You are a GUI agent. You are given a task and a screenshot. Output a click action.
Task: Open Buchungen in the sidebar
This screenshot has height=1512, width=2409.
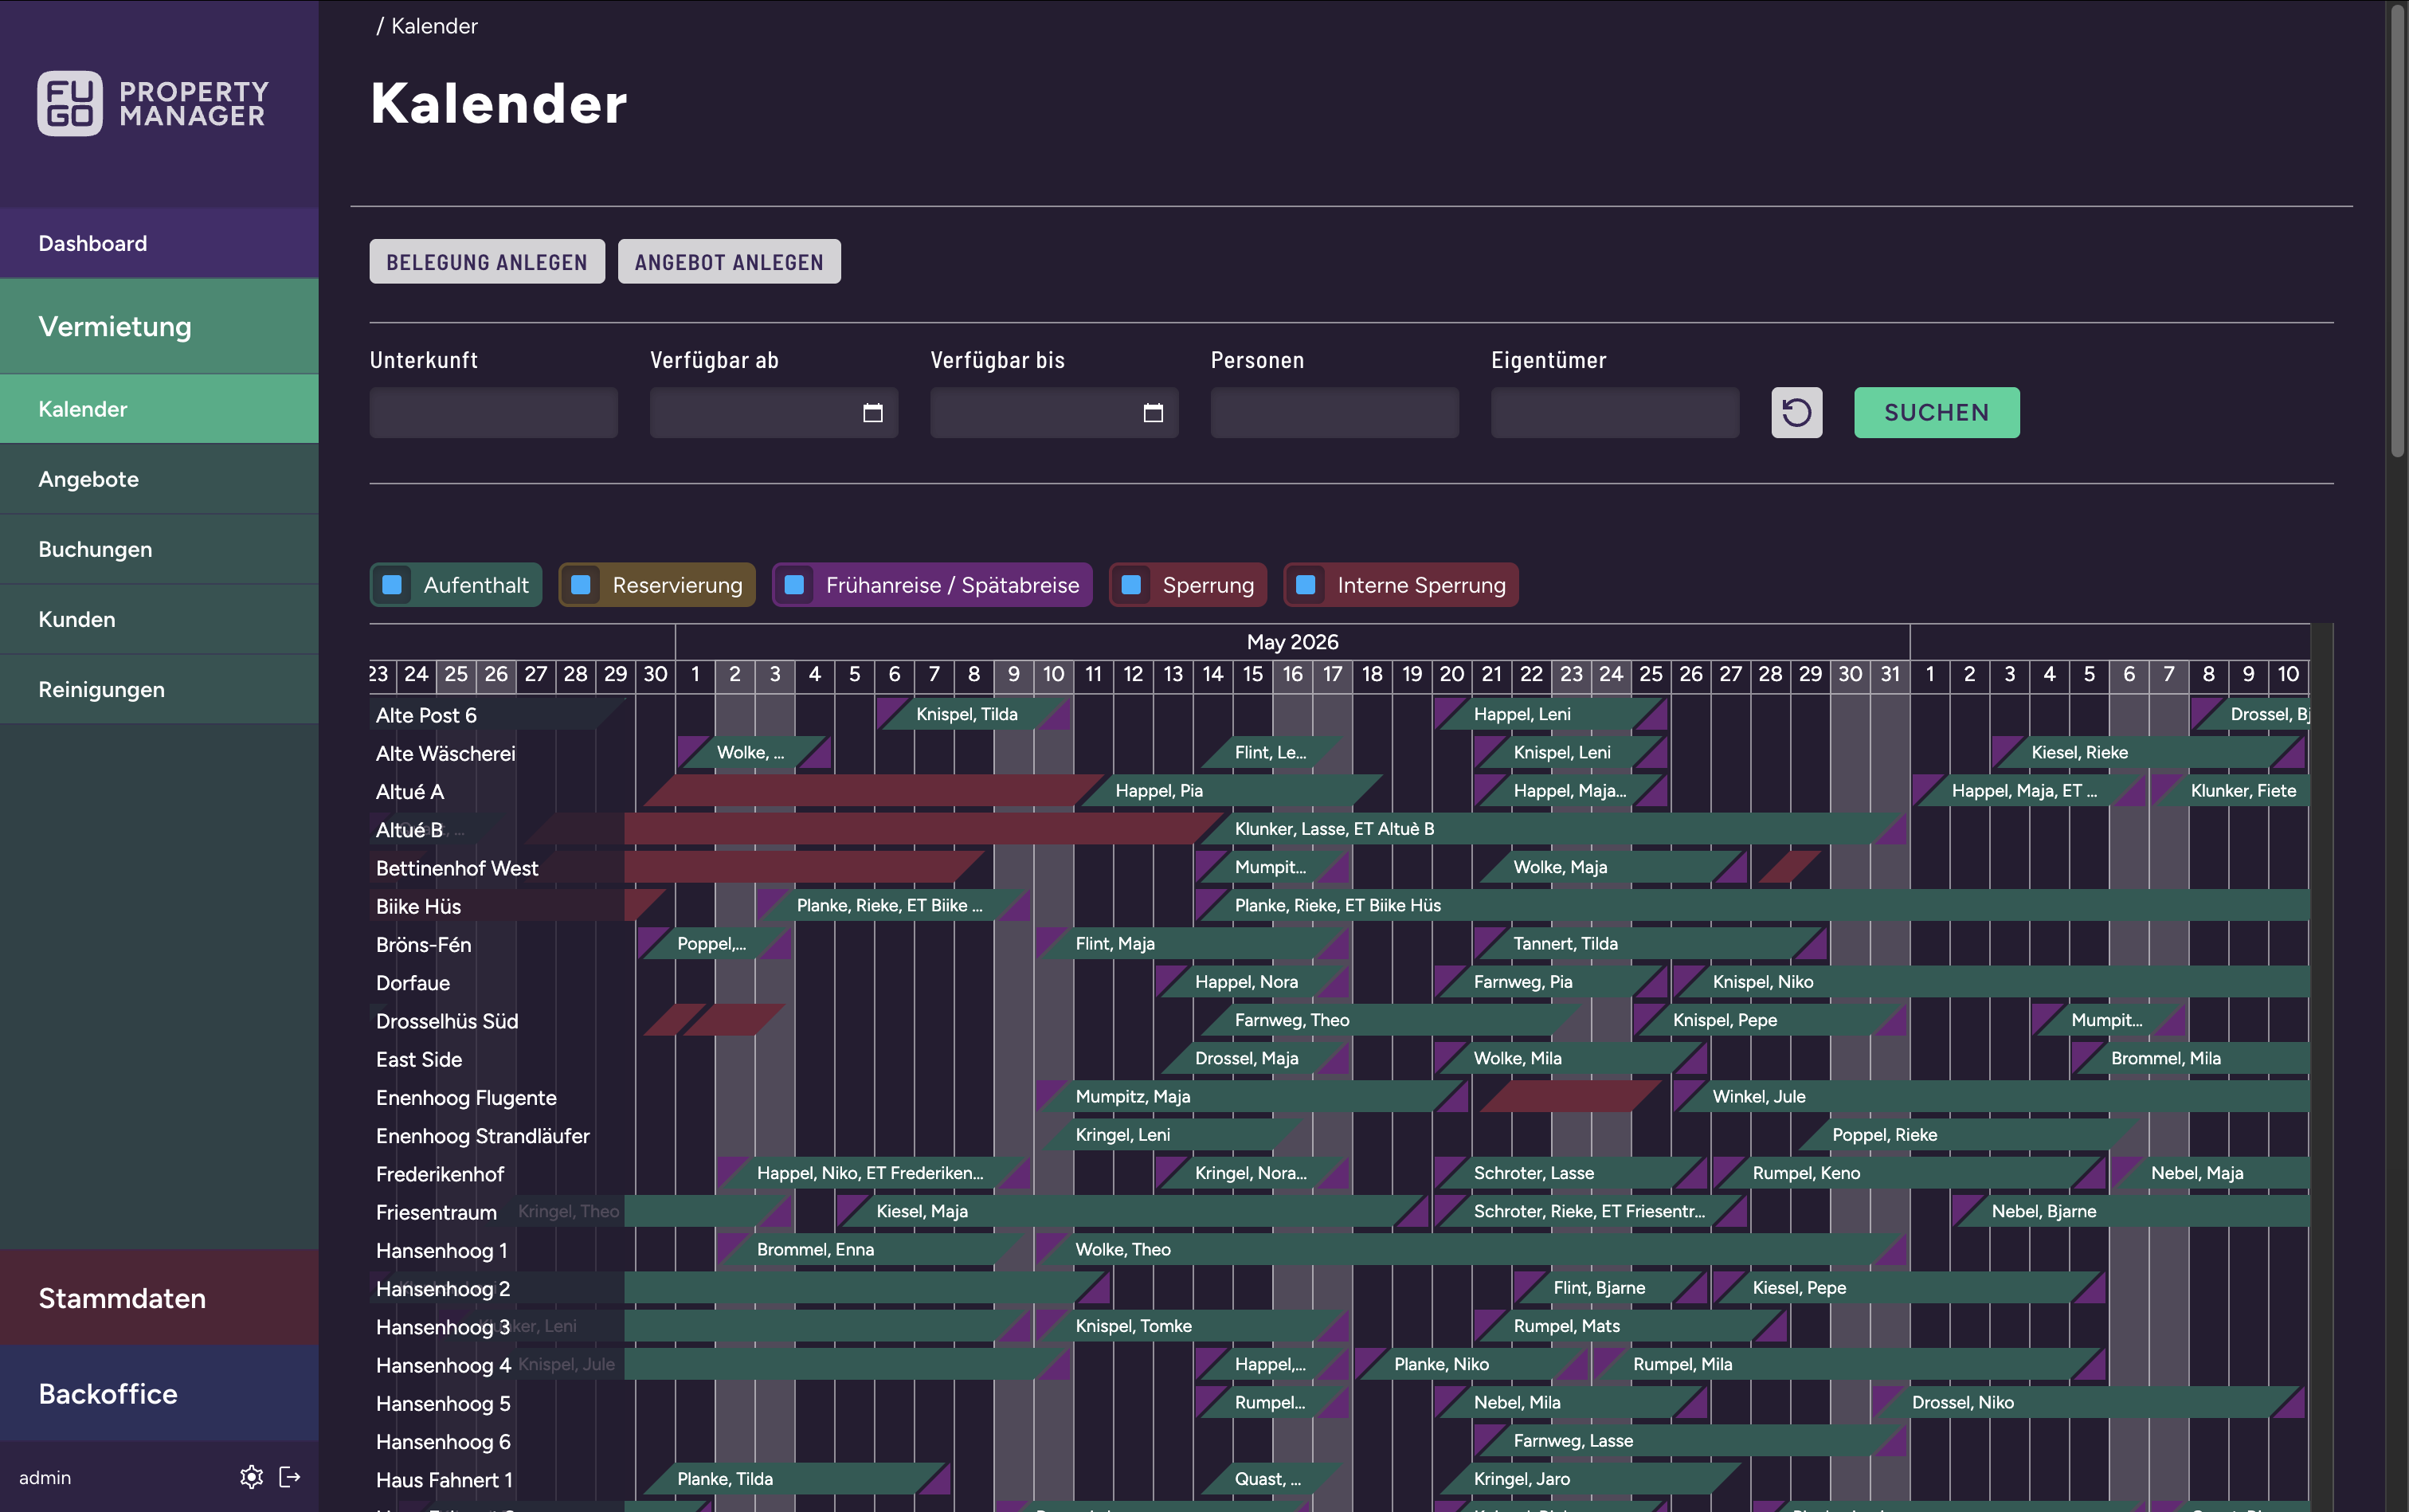(x=159, y=549)
